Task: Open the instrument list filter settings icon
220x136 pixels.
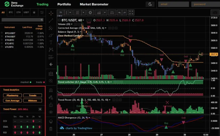Action: pyautogui.click(x=42, y=12)
